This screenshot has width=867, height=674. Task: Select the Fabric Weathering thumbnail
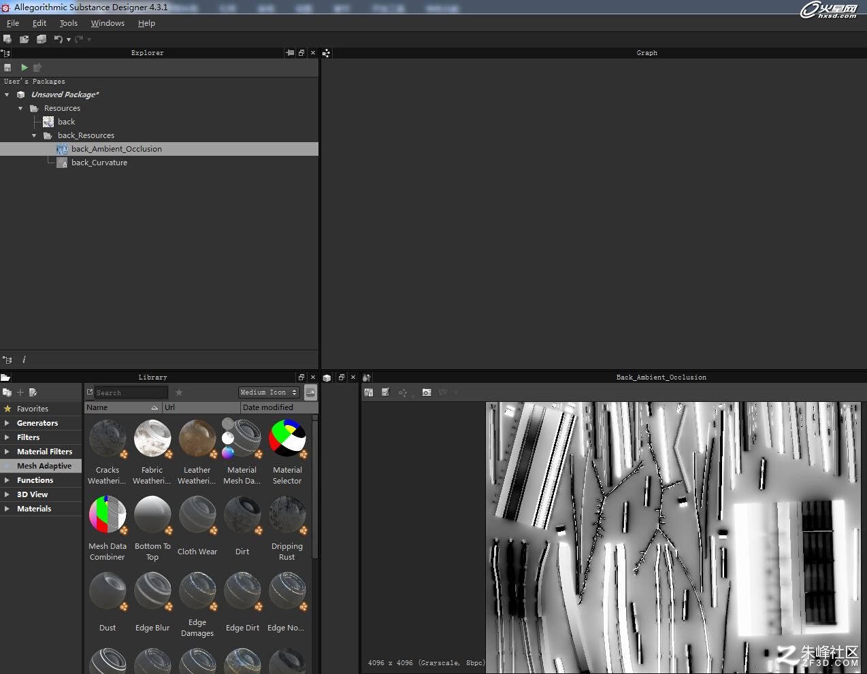coord(152,439)
